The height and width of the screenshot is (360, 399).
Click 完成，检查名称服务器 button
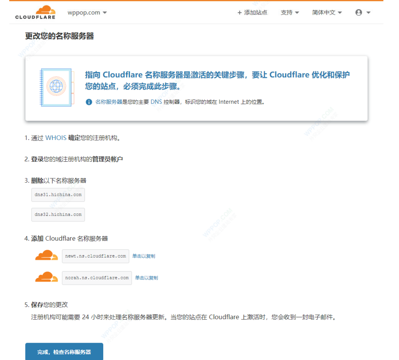point(64,352)
